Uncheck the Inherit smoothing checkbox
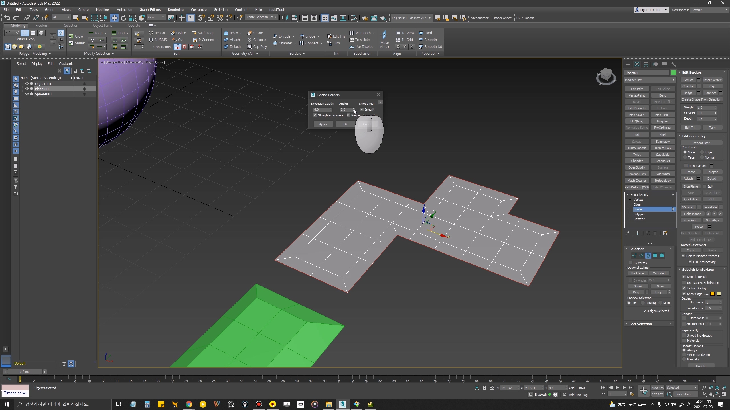730x410 pixels. (x=362, y=110)
